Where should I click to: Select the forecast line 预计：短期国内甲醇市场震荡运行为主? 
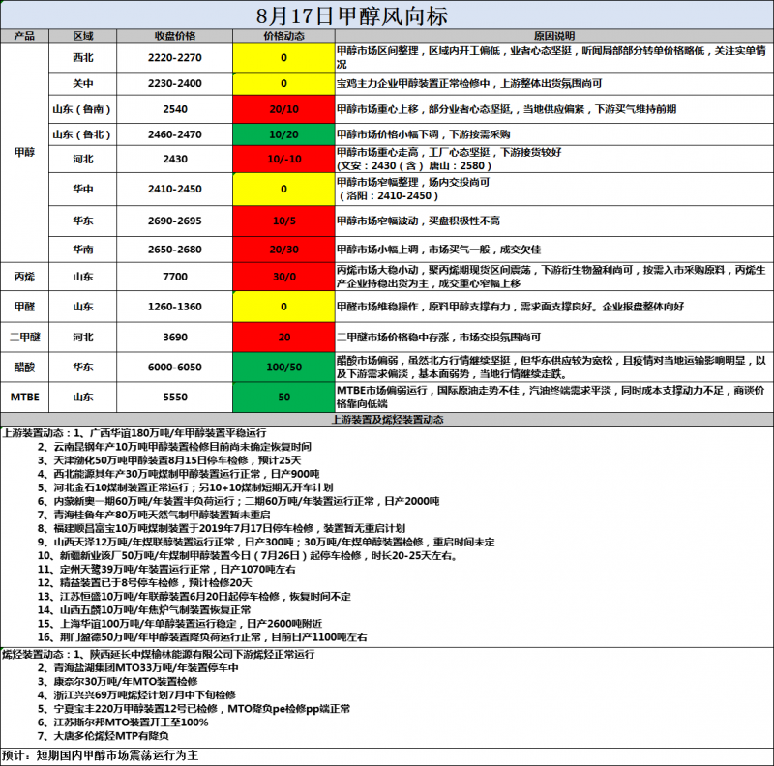[x=101, y=755]
